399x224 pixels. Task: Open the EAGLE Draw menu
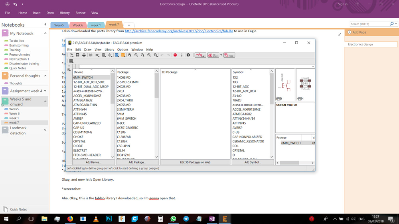click(x=88, y=49)
